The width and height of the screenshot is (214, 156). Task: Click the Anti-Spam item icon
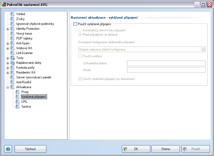pos(12,43)
